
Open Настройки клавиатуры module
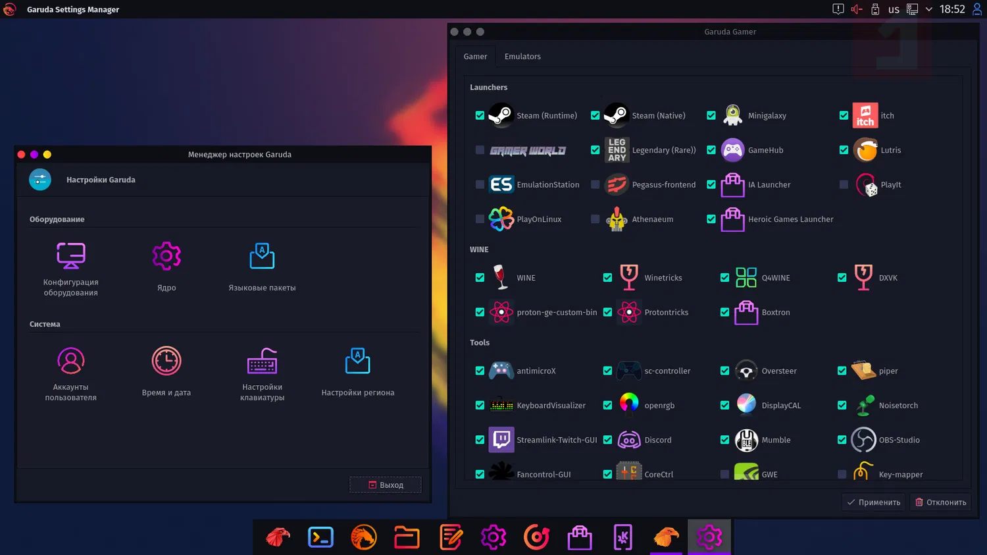pos(262,374)
